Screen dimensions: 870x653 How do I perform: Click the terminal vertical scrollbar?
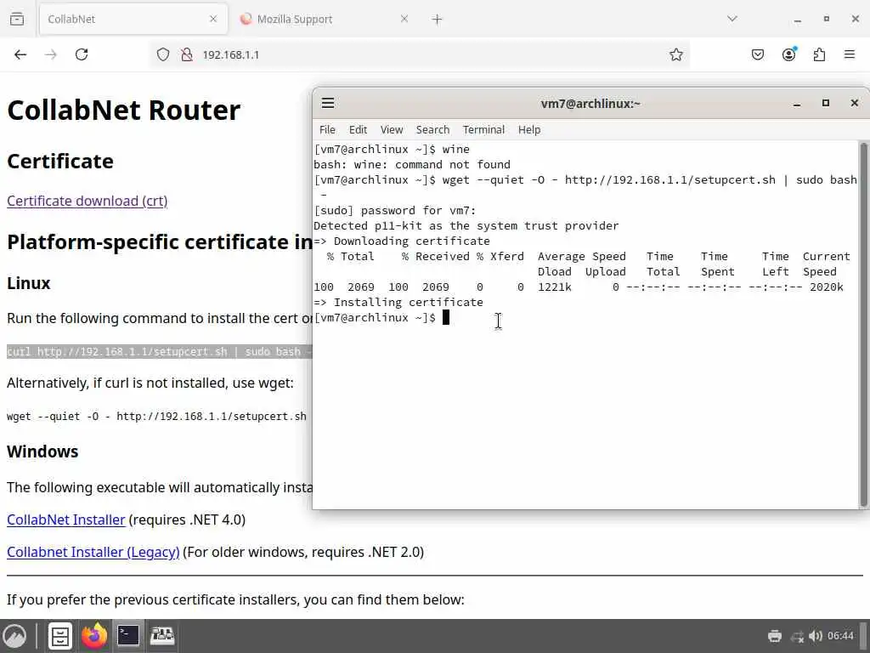tap(863, 324)
